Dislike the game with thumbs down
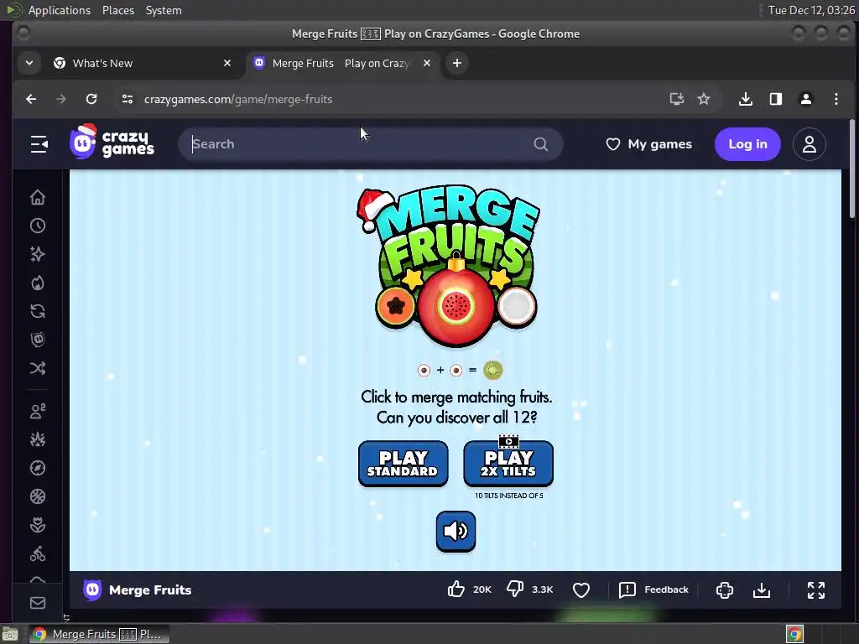Screen dimensions: 859x644 click(515, 589)
